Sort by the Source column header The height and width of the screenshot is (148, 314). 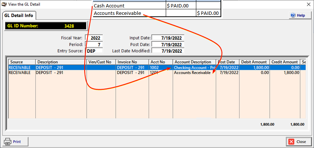tap(22, 62)
